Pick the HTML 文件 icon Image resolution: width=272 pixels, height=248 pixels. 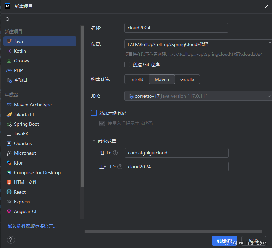coord(9,182)
